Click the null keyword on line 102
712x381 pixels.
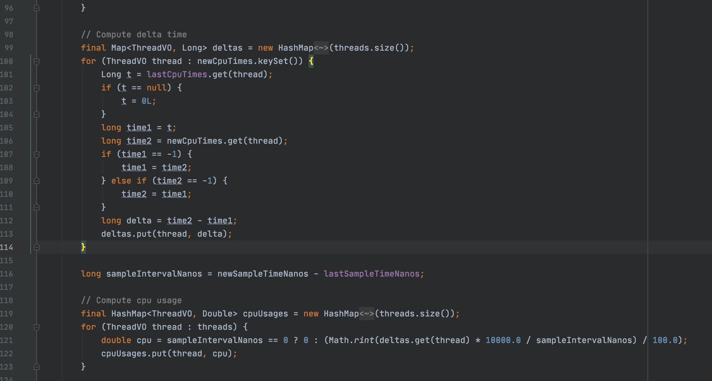point(157,88)
